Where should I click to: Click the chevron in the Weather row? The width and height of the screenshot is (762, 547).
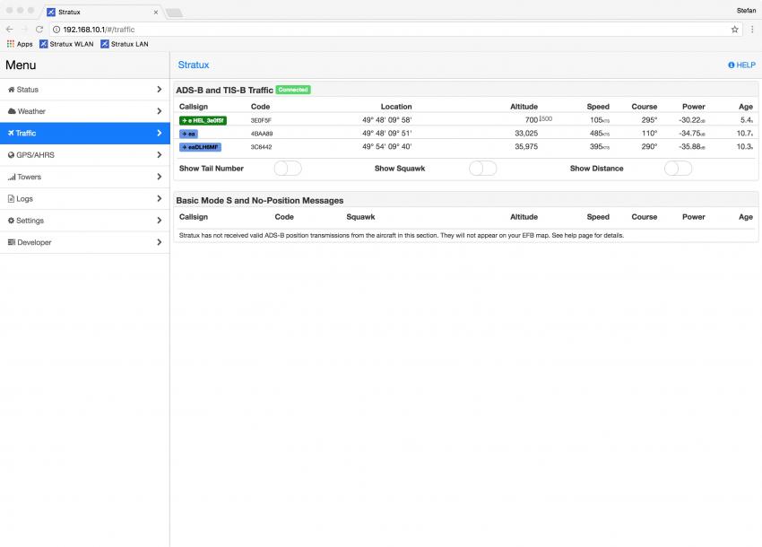[160, 111]
